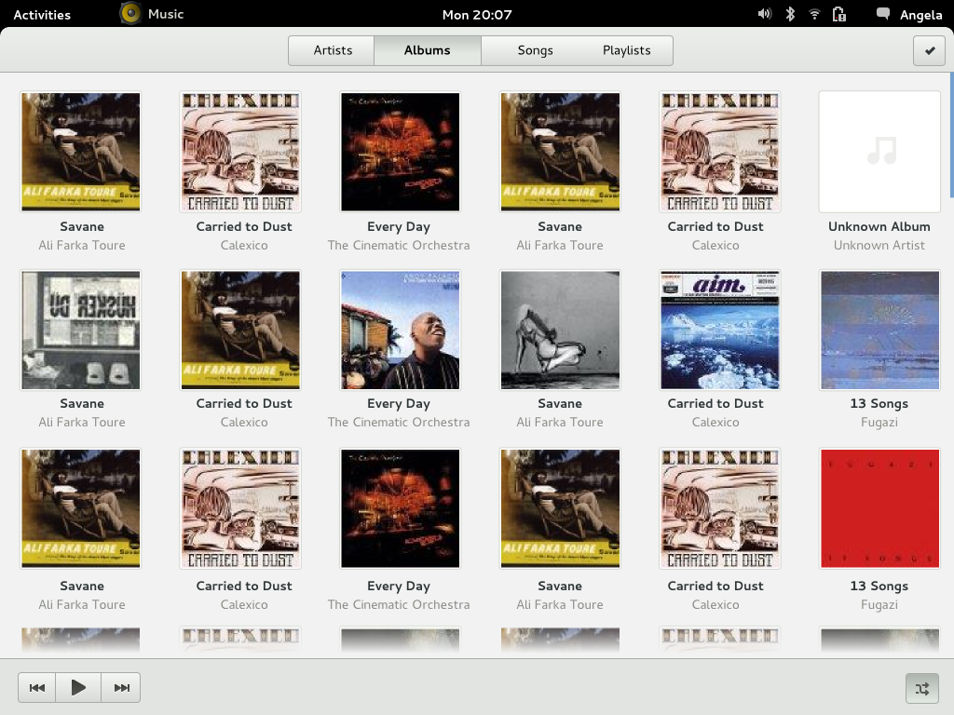Enable selection mode with checkmark button
This screenshot has width=954, height=715.
coord(929,50)
